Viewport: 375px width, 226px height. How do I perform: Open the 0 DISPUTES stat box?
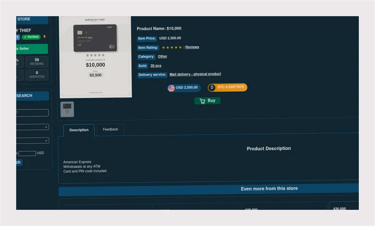pyautogui.click(x=37, y=74)
